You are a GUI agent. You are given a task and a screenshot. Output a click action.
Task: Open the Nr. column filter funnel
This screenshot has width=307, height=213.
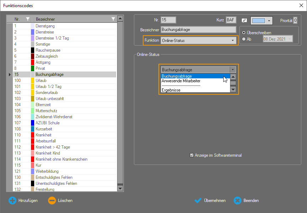tap(27, 19)
